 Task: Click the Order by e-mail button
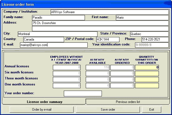coord(42,110)
